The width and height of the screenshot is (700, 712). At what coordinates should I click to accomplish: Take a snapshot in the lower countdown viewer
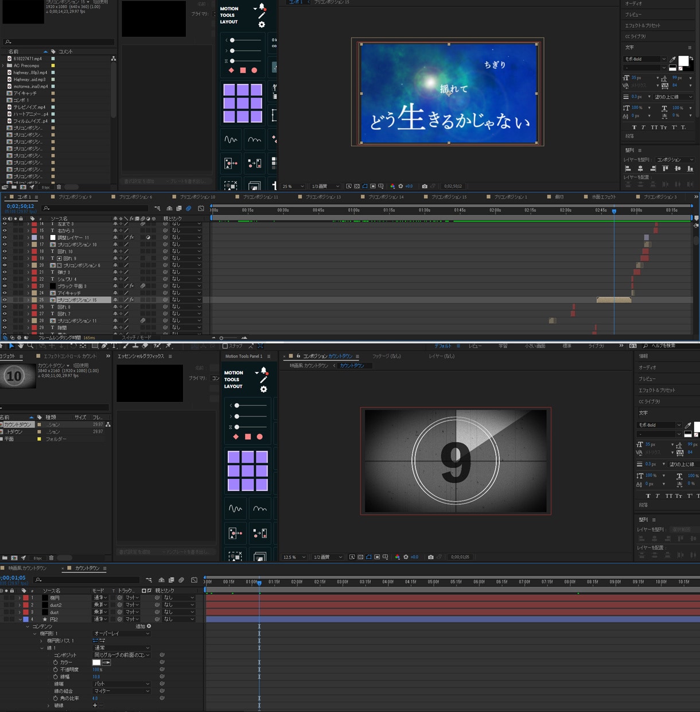point(431,557)
